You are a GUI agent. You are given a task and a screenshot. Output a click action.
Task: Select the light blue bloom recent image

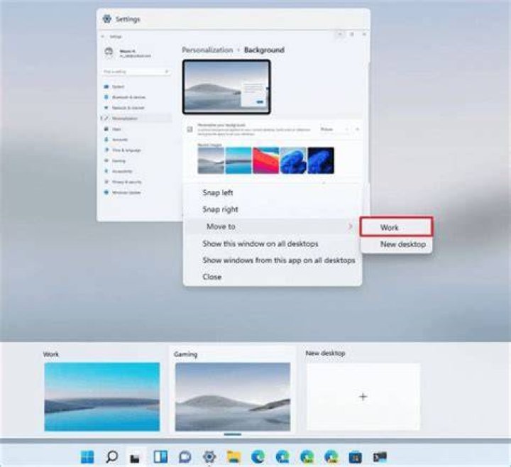click(x=293, y=160)
